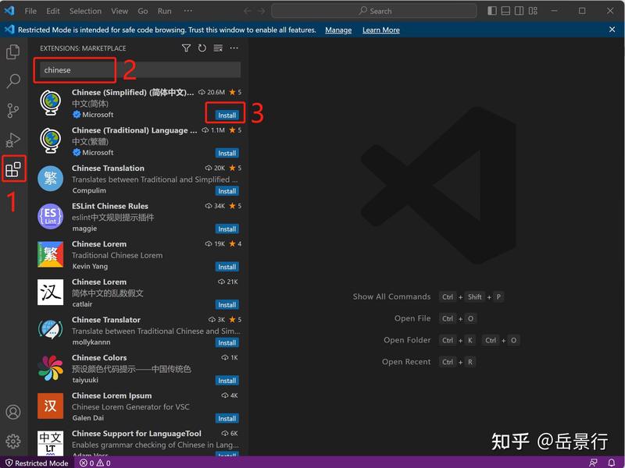625x468 pixels.
Task: Open the Chinese Translation extension icon
Action: [x=51, y=179]
